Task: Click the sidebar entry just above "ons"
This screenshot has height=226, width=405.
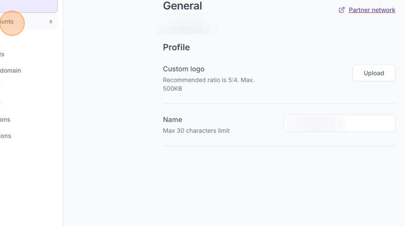Action: [1, 103]
